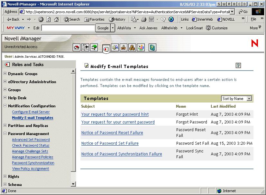Screen dimensions: 266x195
Task: Open the iManager Home icon
Action: point(76,47)
